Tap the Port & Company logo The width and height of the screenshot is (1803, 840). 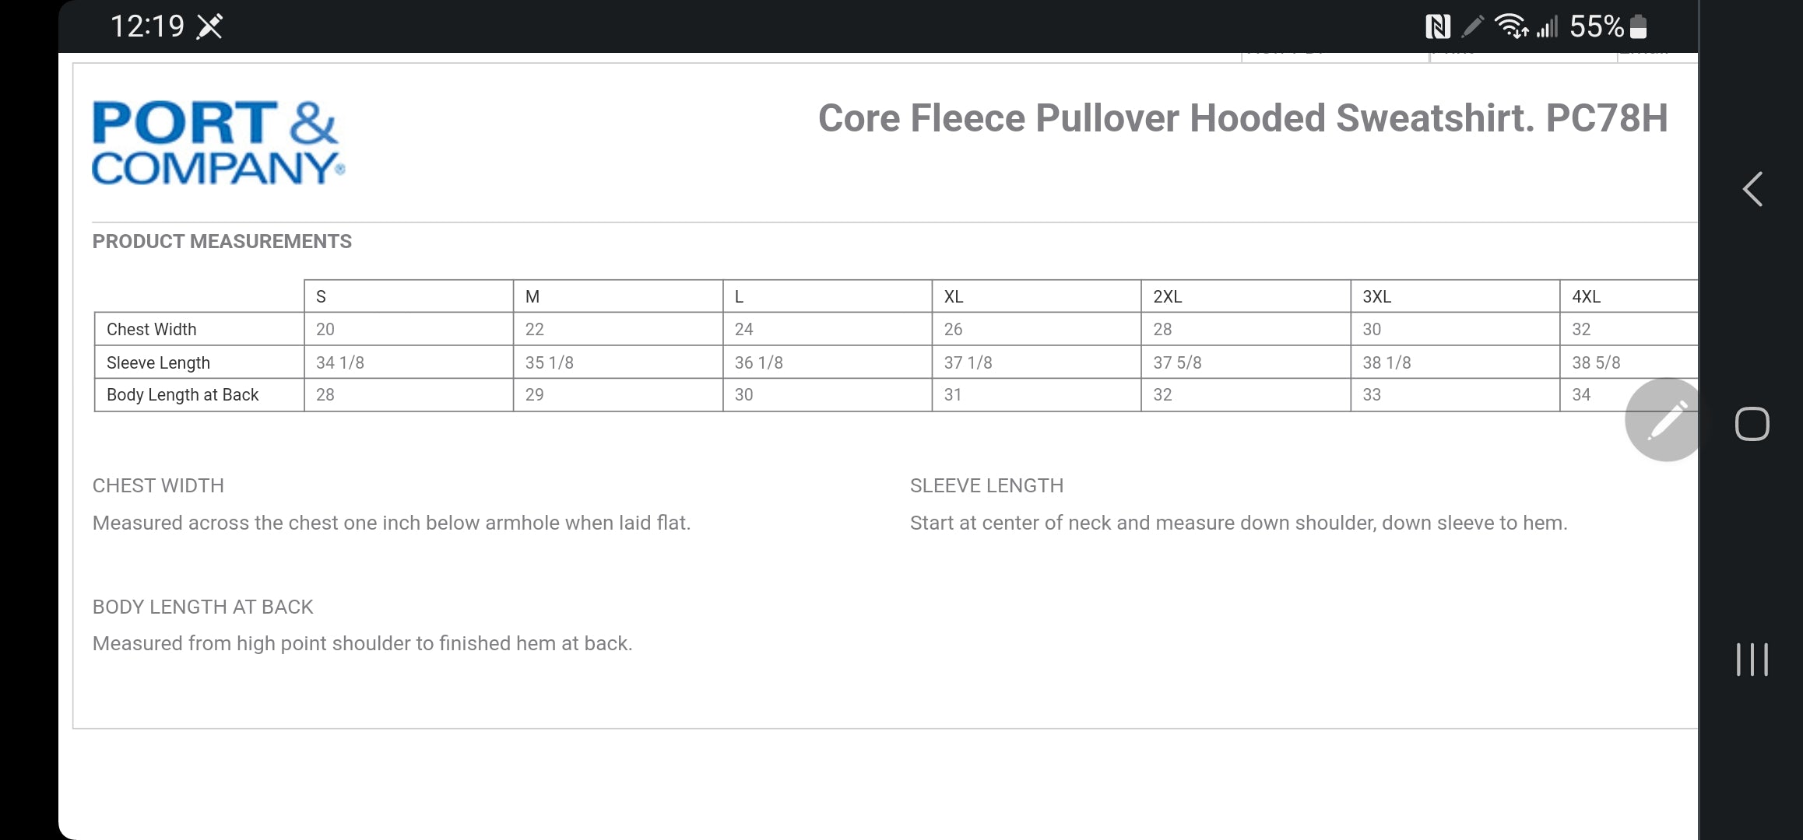click(x=218, y=143)
